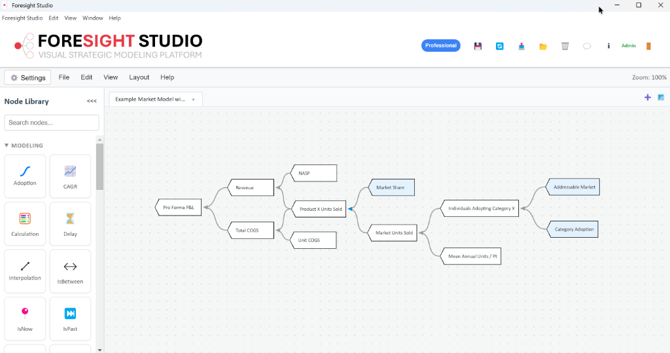Select the Delay hourglass node type

pyautogui.click(x=70, y=224)
